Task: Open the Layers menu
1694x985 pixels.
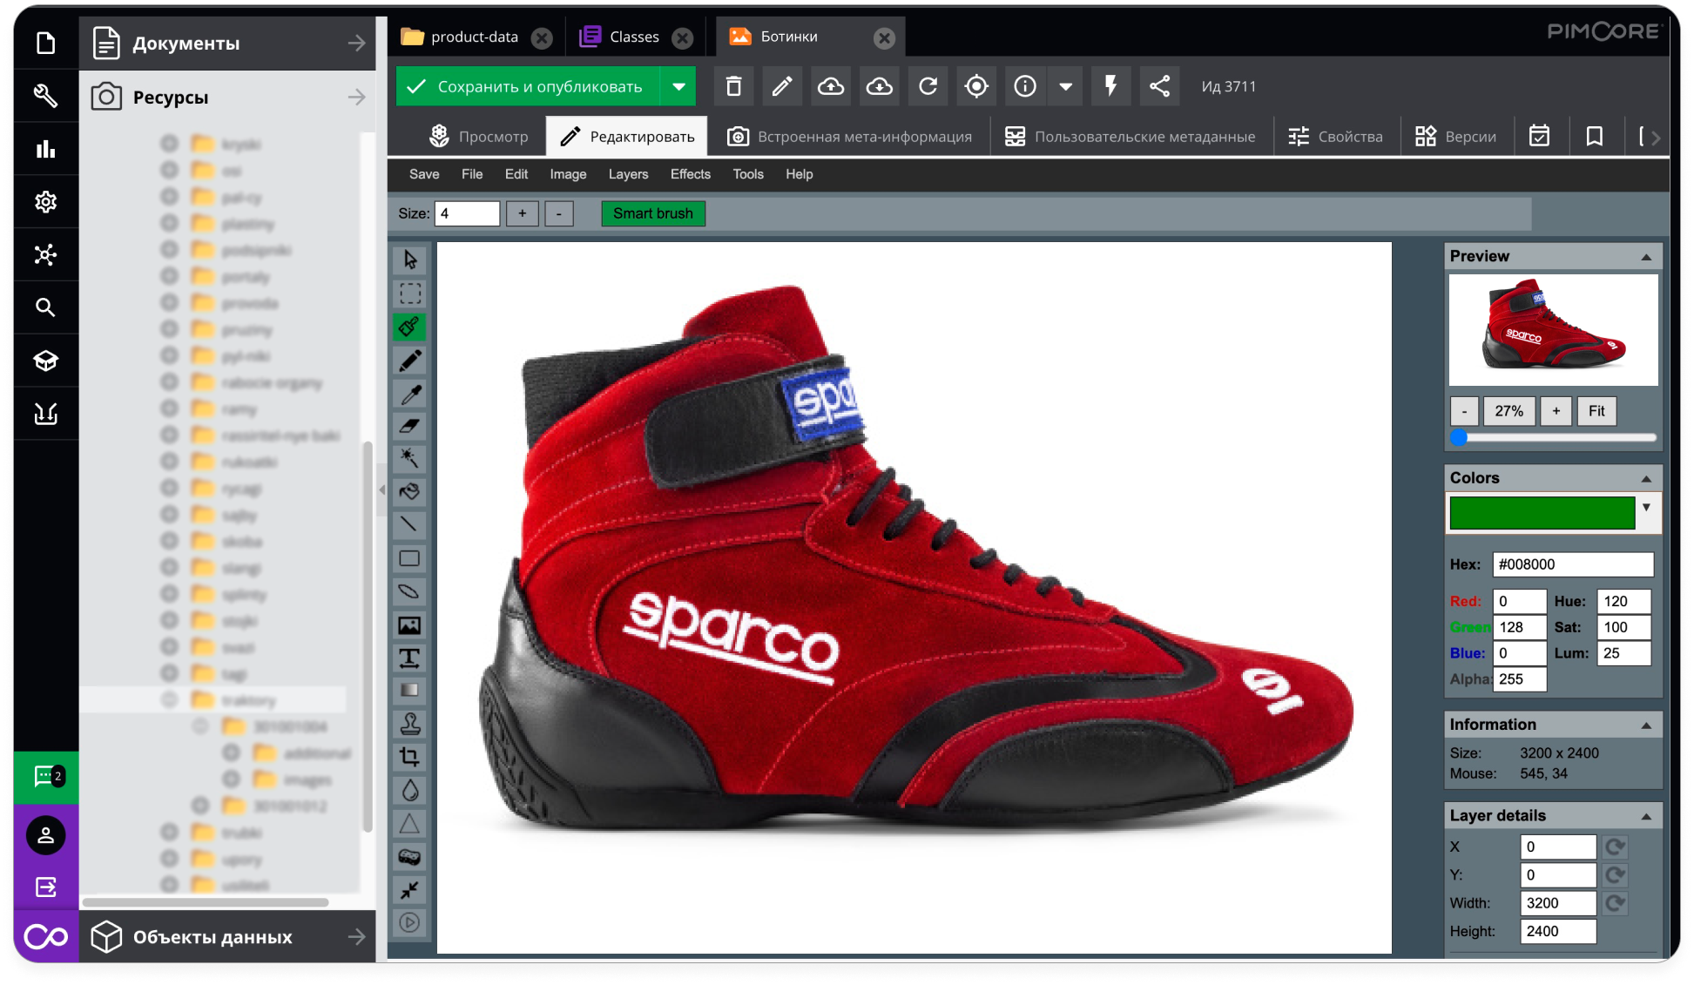Action: [628, 174]
